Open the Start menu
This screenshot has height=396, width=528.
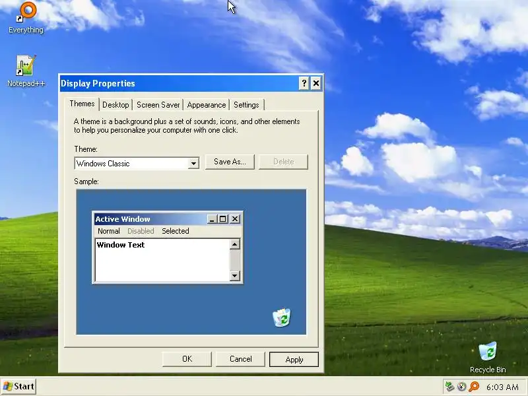18,386
